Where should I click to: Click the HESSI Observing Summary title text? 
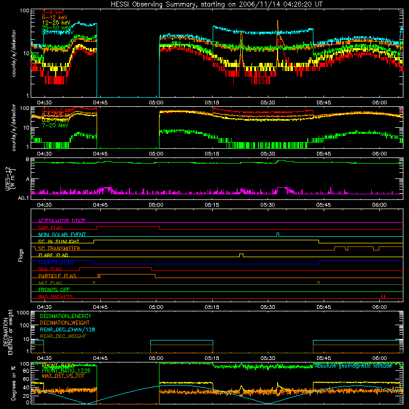(216, 4)
